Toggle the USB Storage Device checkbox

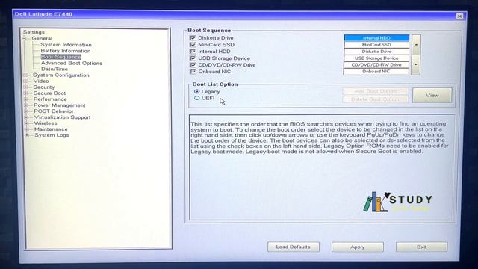coord(193,58)
